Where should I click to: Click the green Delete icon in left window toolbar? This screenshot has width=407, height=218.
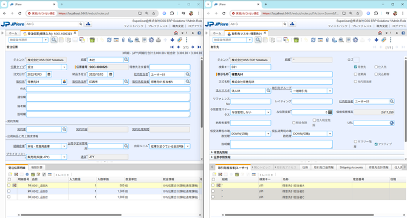[x=92, y=40]
